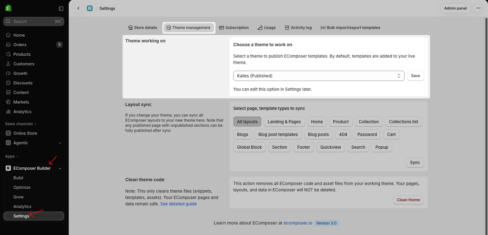Switch to the Usage tab

pos(267,28)
